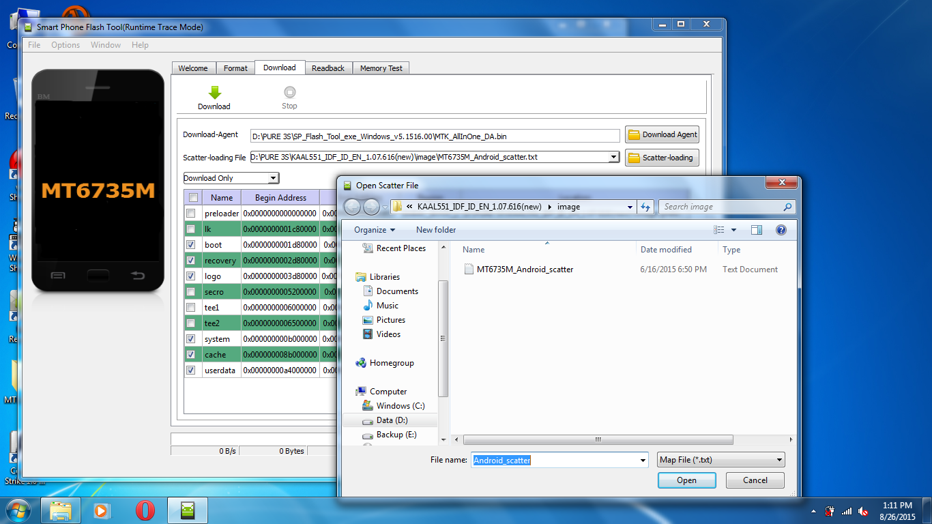Click the Windows Start button
932x524 pixels.
click(x=18, y=510)
